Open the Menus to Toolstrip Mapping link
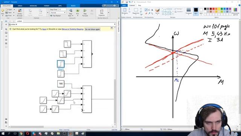The image size is (241, 136). coord(73,29)
